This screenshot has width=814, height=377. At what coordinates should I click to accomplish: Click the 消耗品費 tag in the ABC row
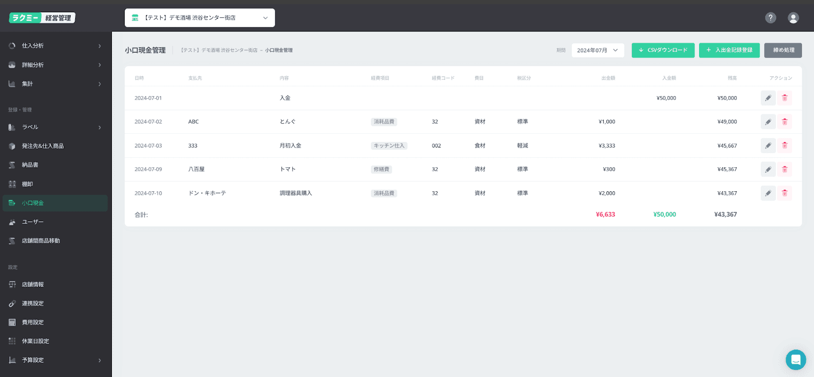tap(384, 122)
